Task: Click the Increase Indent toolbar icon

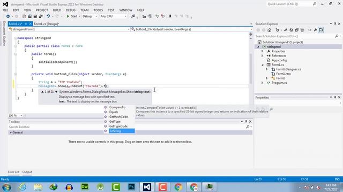Action: click(x=150, y=17)
